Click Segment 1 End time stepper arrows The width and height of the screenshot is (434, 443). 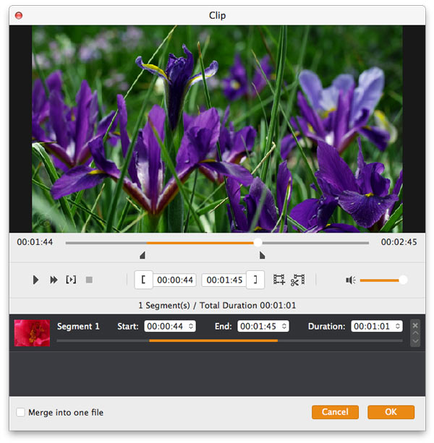(284, 326)
